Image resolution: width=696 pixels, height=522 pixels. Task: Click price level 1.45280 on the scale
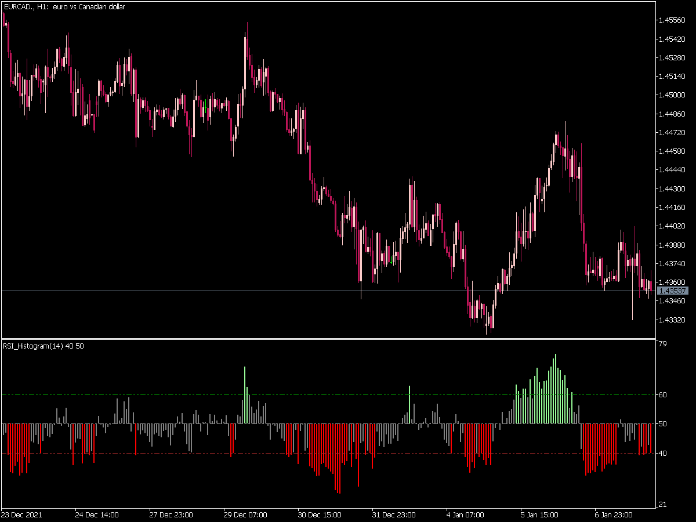point(673,57)
